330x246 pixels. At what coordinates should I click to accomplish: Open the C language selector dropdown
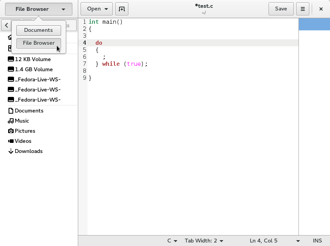pyautogui.click(x=172, y=241)
